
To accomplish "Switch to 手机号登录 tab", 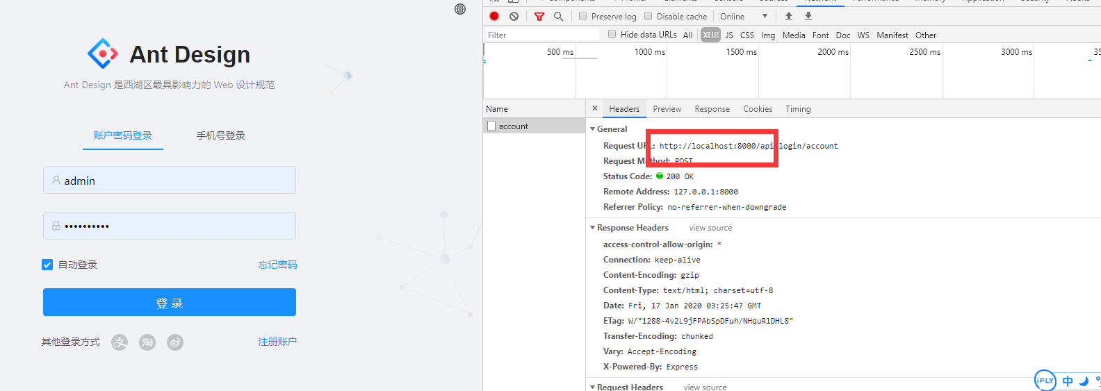I will tap(221, 135).
